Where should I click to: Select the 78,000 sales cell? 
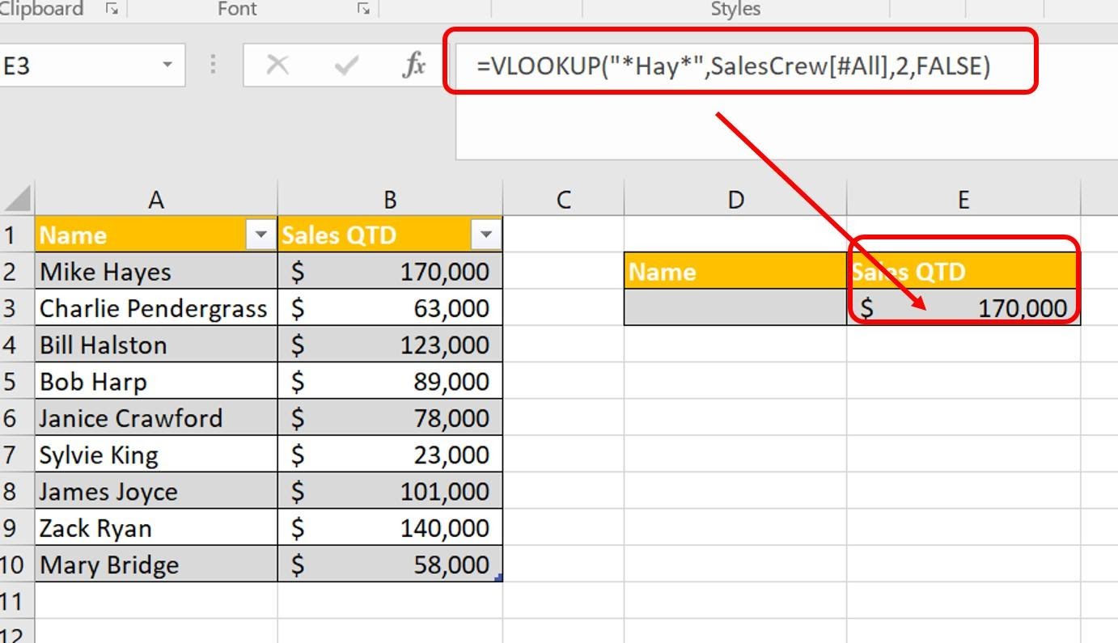coord(390,418)
